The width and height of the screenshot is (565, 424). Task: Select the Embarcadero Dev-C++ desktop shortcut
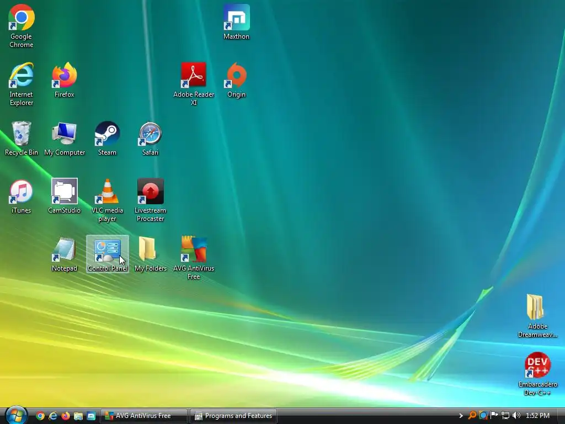(537, 374)
